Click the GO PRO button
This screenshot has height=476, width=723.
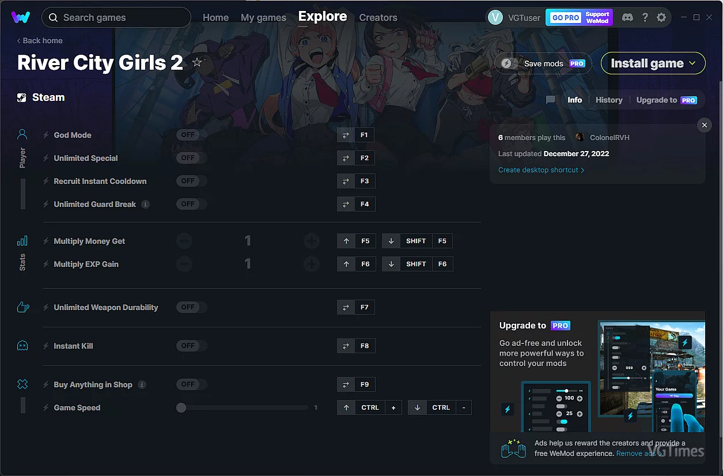click(566, 17)
